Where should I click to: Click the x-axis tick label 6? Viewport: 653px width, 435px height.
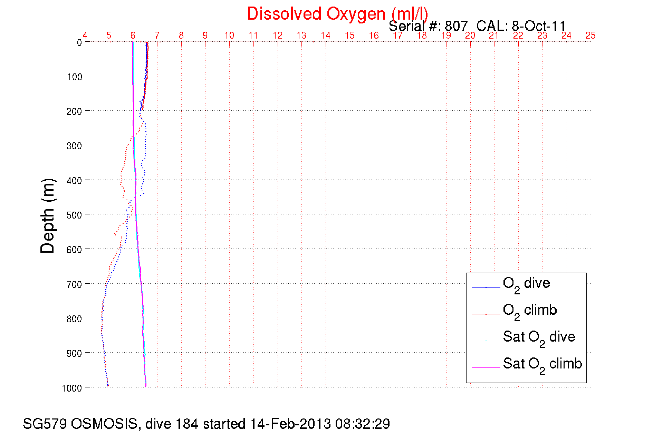(133, 36)
